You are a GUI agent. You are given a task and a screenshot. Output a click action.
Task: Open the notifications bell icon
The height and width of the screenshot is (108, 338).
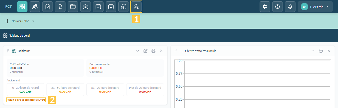pos(290,7)
